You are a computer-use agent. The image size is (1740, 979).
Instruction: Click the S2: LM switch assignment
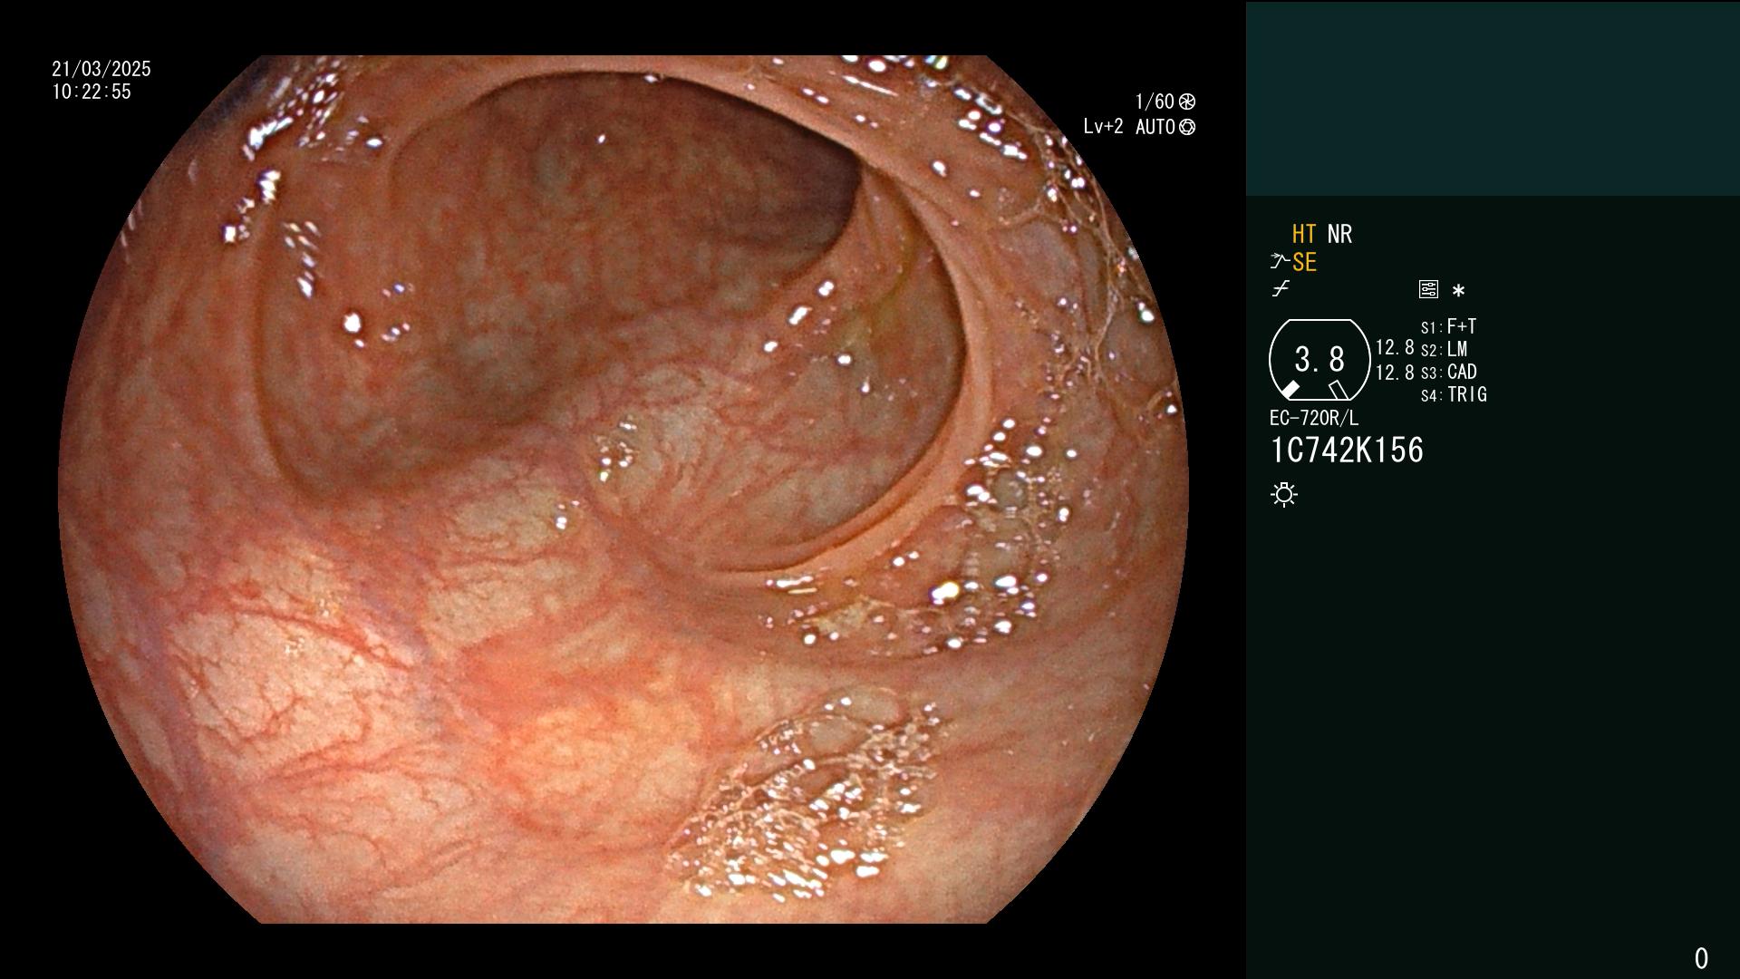pos(1444,349)
